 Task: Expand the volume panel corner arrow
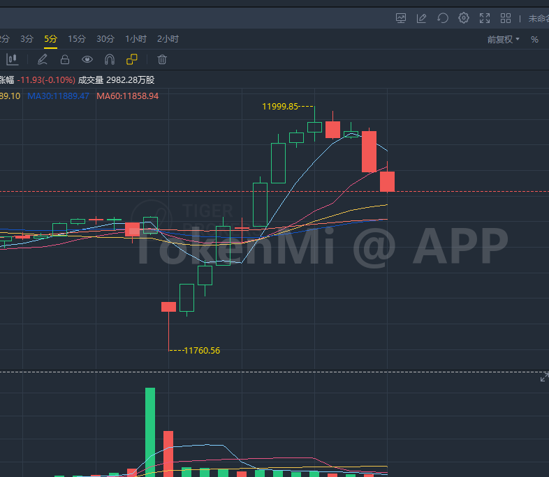click(544, 377)
